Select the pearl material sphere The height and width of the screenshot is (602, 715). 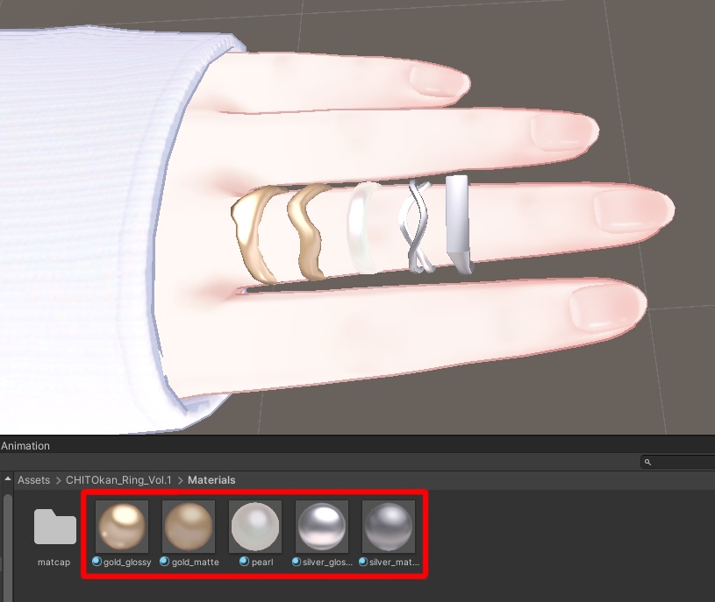255,527
